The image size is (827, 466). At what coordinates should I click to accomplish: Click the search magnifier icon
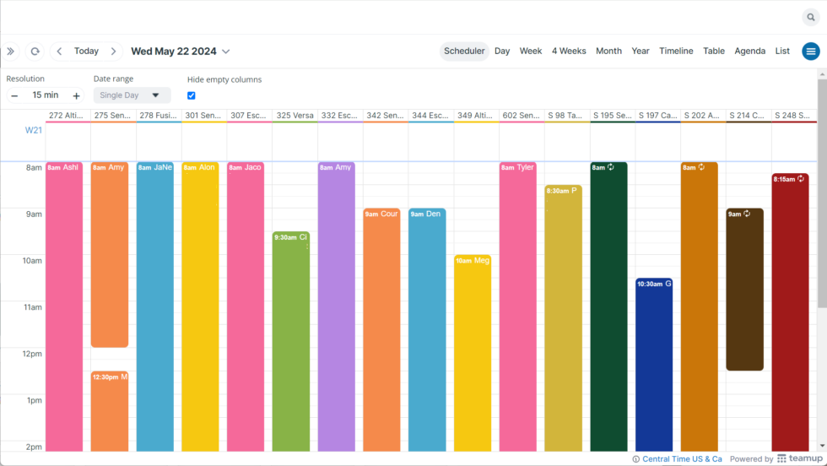(x=810, y=17)
